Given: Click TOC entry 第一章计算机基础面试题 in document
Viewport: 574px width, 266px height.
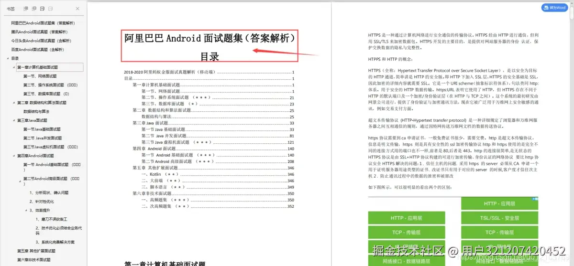Looking at the screenshot, I should 213,85.
